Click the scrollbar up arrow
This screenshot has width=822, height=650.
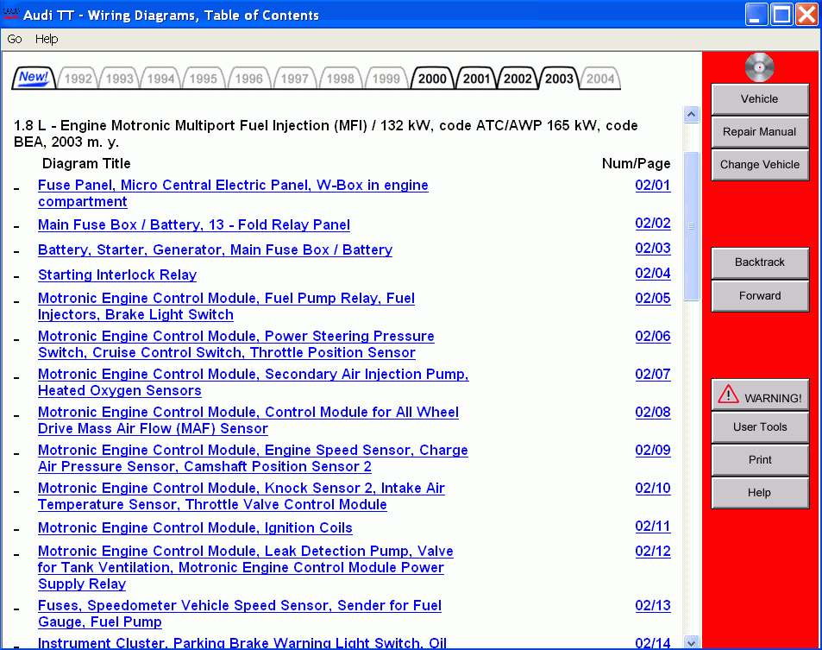pos(691,114)
